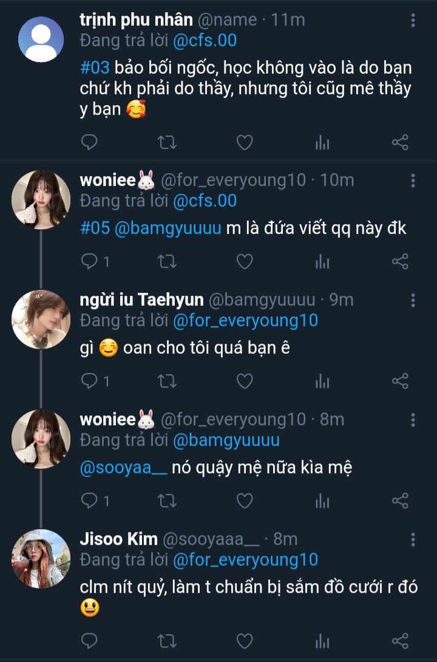Share woniee's reply mentioning @sooyaa__
This screenshot has height=662, width=437.
pos(400,501)
